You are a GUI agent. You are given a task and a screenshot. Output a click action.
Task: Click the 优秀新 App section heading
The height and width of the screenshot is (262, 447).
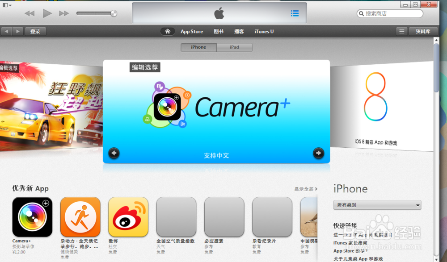click(30, 188)
